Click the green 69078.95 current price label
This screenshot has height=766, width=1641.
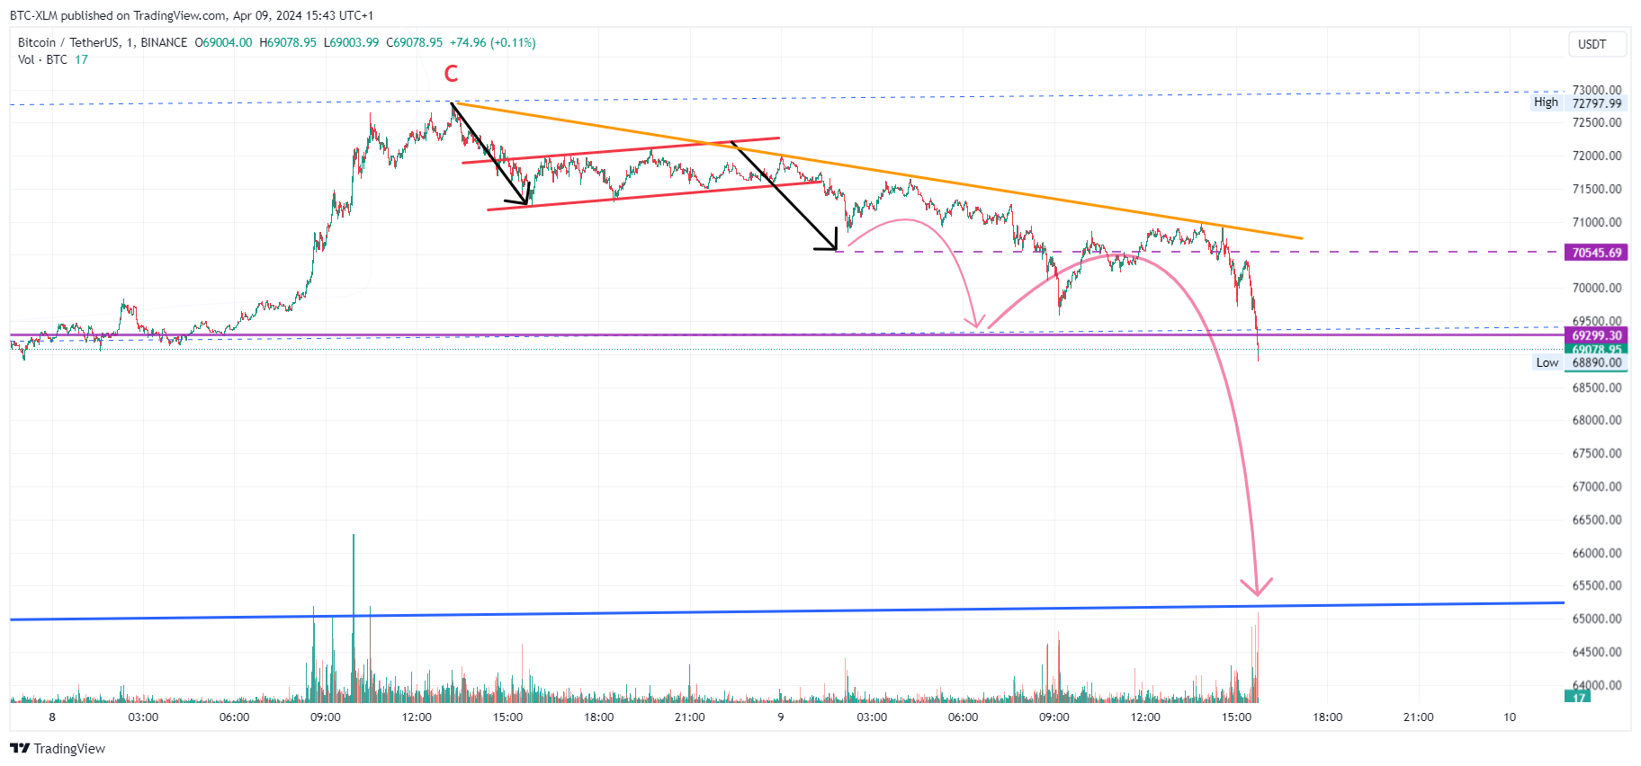click(x=1596, y=349)
